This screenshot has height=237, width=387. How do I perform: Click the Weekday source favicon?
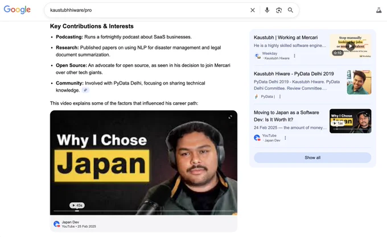click(257, 56)
